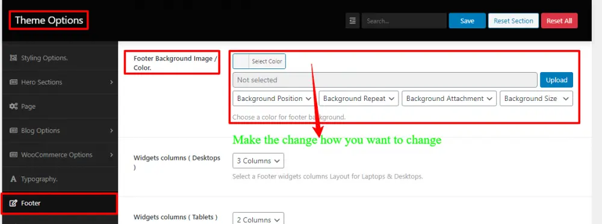
Task: Click the Hero Sections sidebar icon
Action: [x=13, y=82]
